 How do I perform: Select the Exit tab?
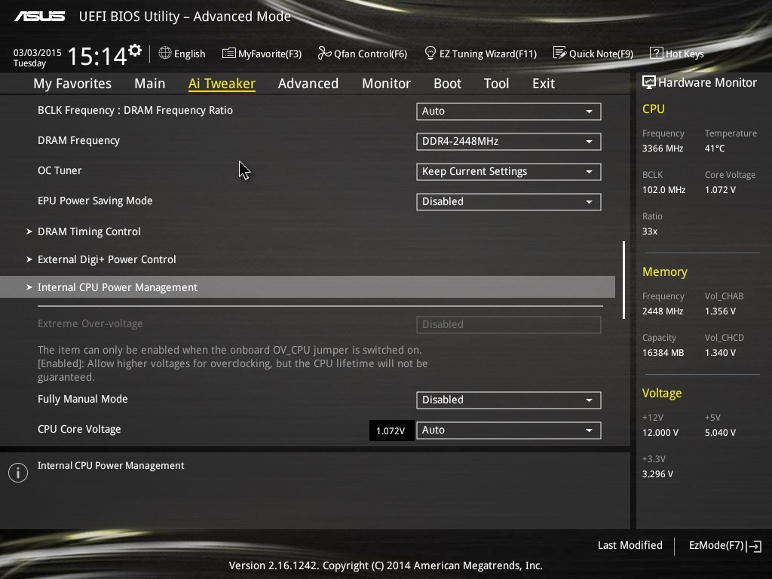[x=544, y=84]
